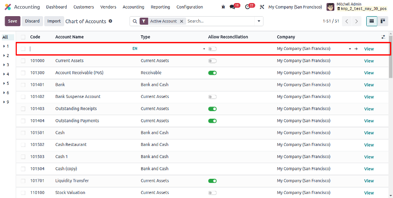This screenshot has width=393, height=198.
Task: Remove the Active Account filter
Action: click(182, 21)
